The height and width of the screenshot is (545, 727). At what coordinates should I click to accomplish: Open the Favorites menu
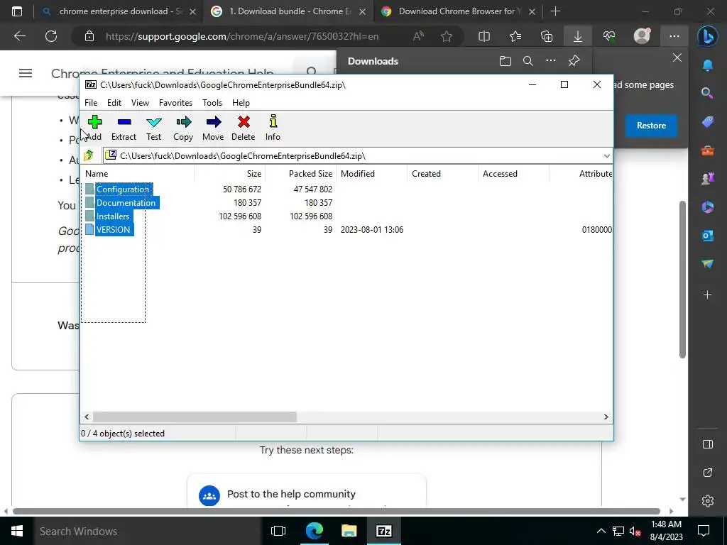175,103
